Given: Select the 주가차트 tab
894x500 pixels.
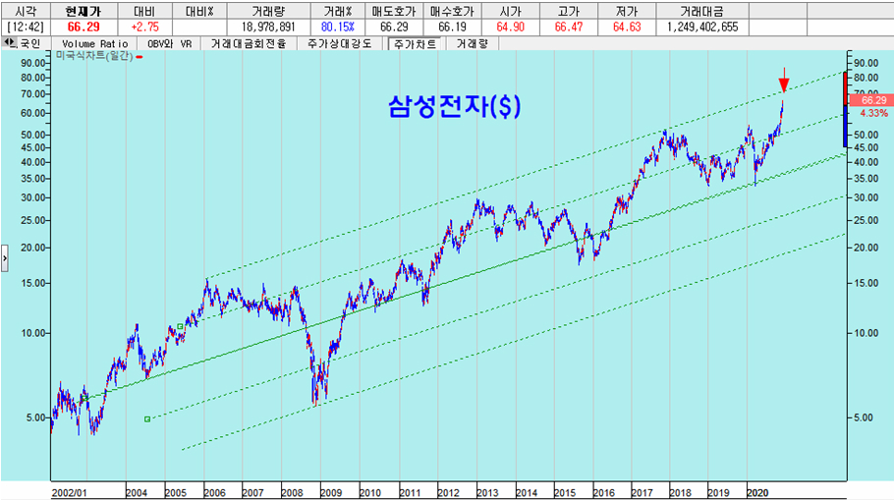Looking at the screenshot, I should tap(415, 44).
